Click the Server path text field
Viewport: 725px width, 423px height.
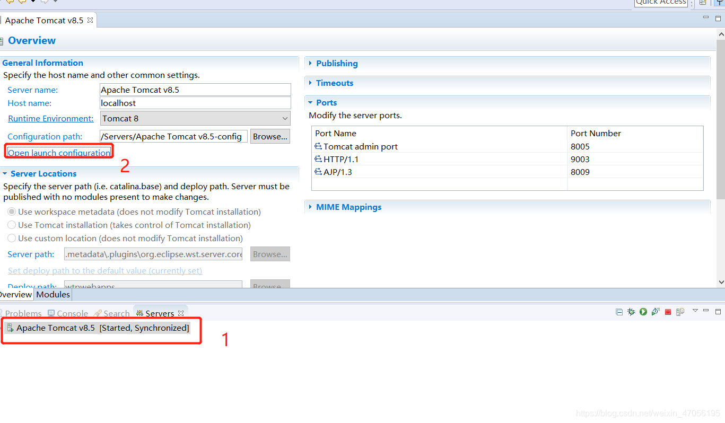coord(153,254)
